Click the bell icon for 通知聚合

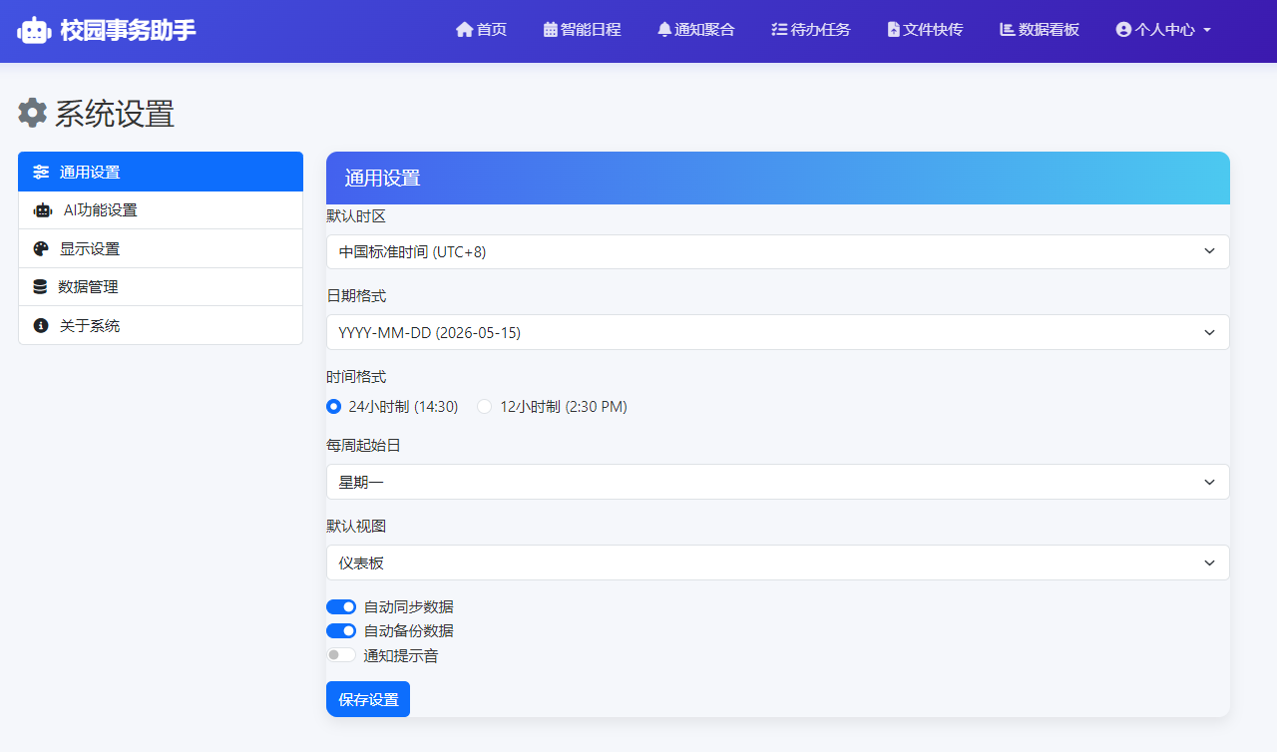pos(662,30)
